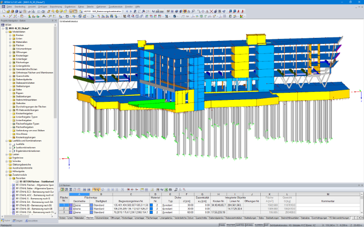
Task: Pin the Projekt-Navigator panel with the pin icon
Action: click(53, 21)
